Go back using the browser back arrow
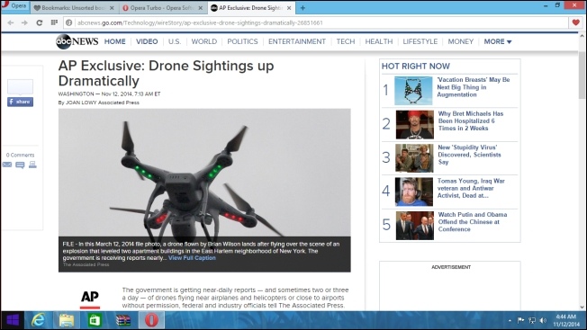 click(x=11, y=22)
